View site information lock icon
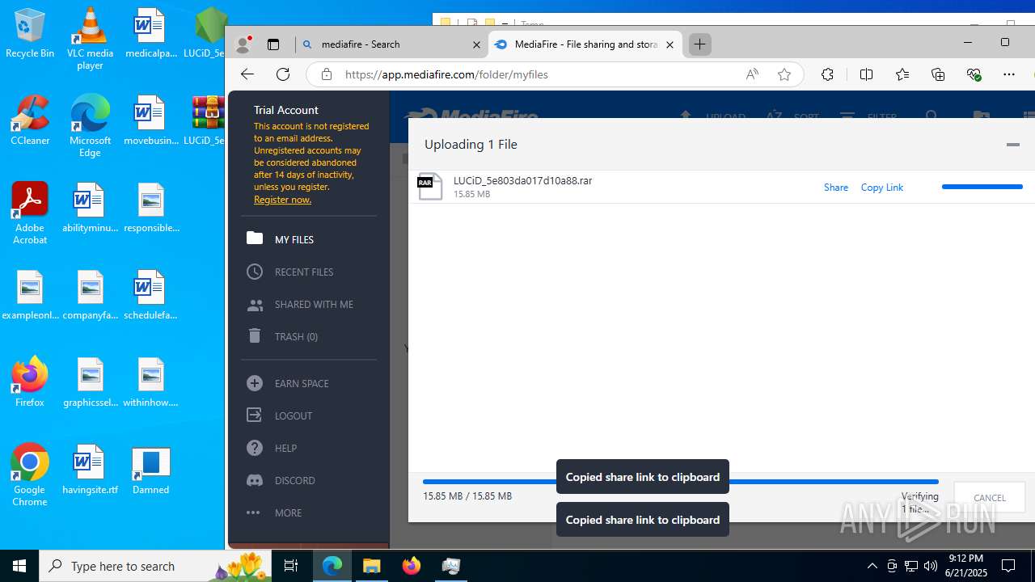The height and width of the screenshot is (582, 1035). [x=327, y=74]
